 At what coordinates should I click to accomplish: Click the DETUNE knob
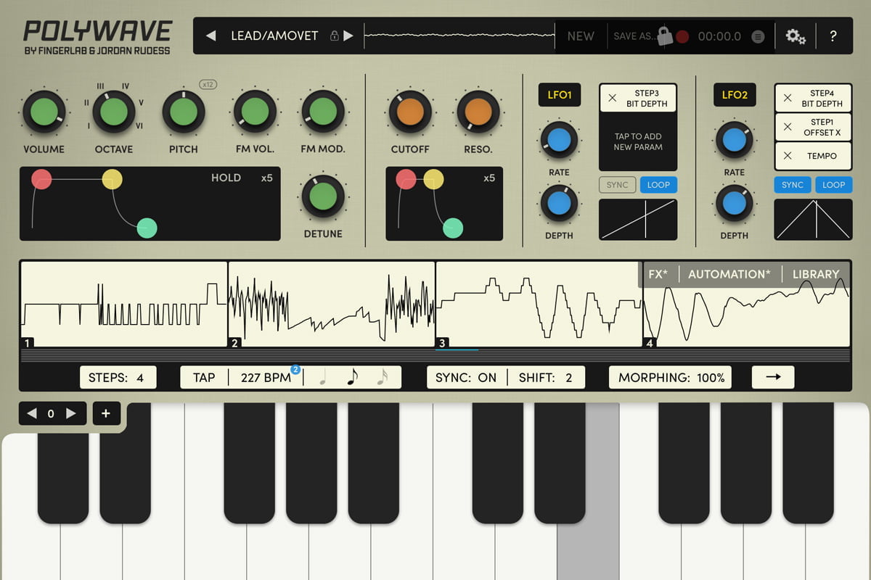(x=323, y=196)
